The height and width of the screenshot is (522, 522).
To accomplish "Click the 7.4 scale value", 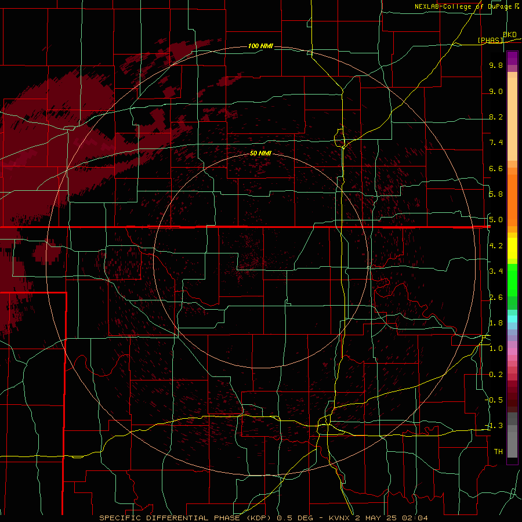I will (496, 143).
